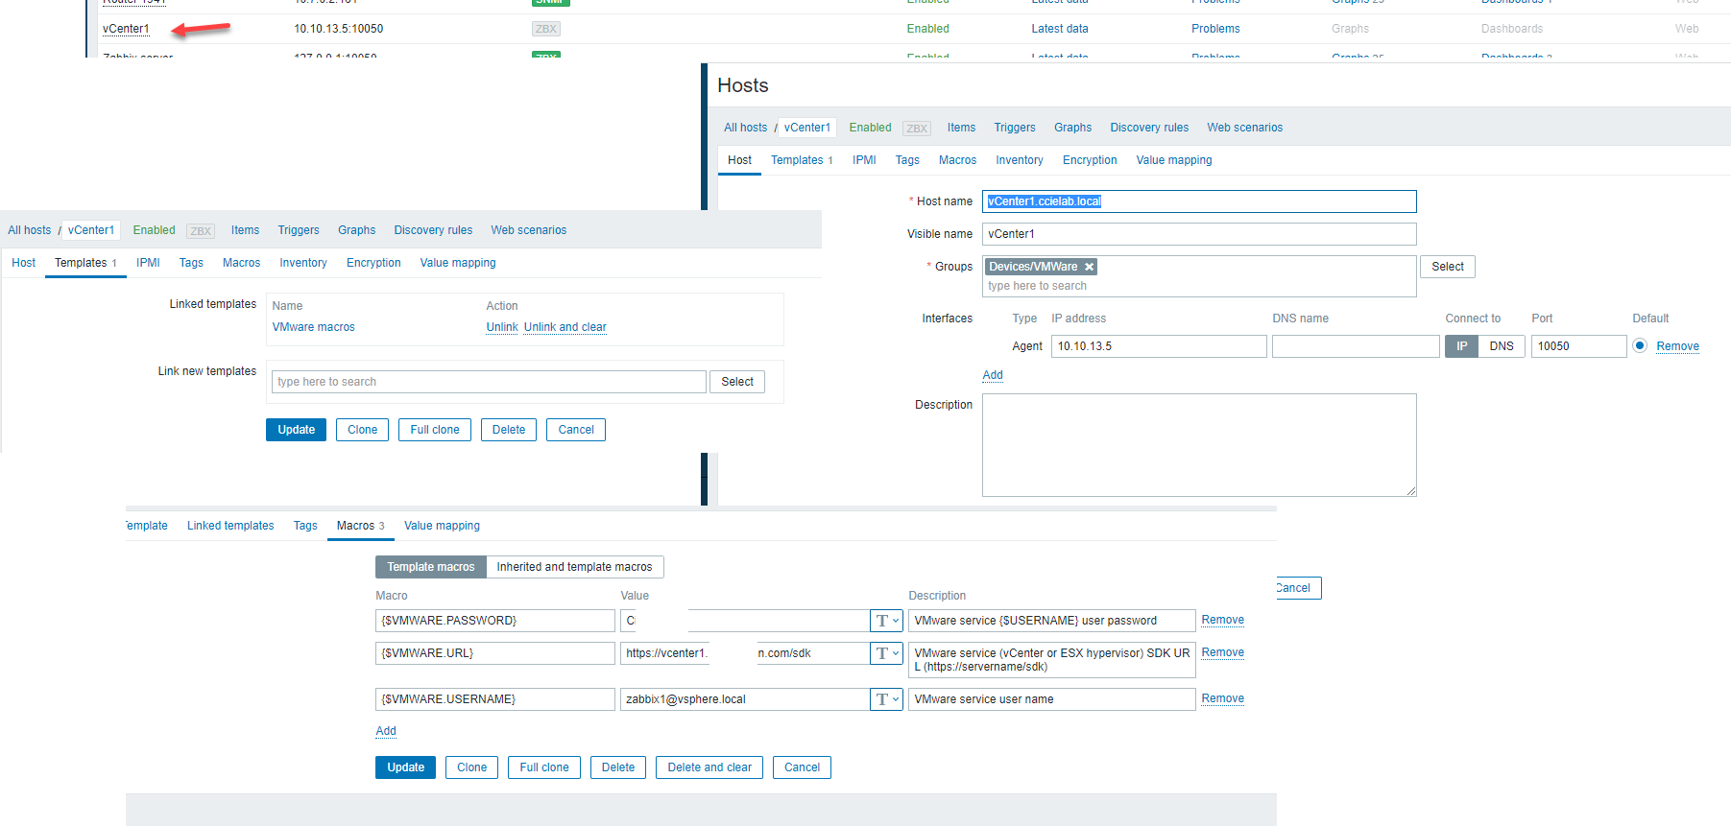Click the Description text area
Screen dimensions: 1731x826
click(x=1199, y=445)
